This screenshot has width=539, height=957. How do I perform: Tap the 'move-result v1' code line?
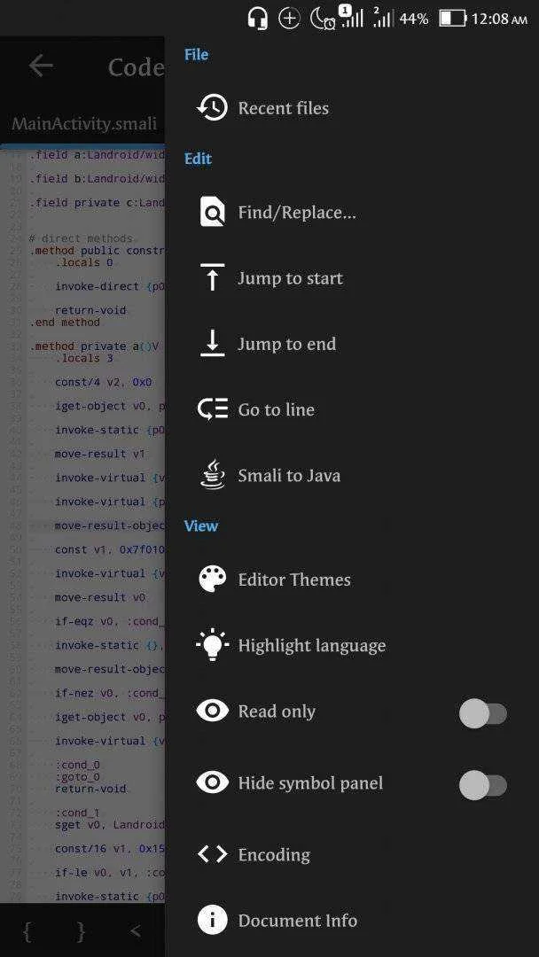pyautogui.click(x=100, y=454)
